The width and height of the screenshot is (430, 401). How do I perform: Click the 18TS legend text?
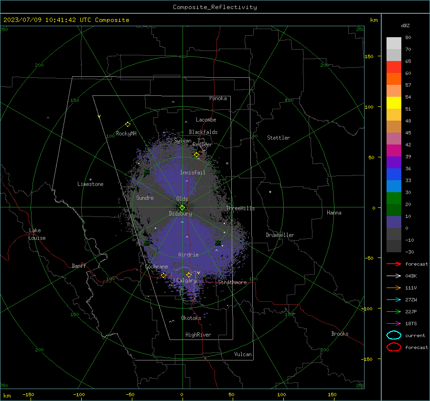(x=411, y=324)
